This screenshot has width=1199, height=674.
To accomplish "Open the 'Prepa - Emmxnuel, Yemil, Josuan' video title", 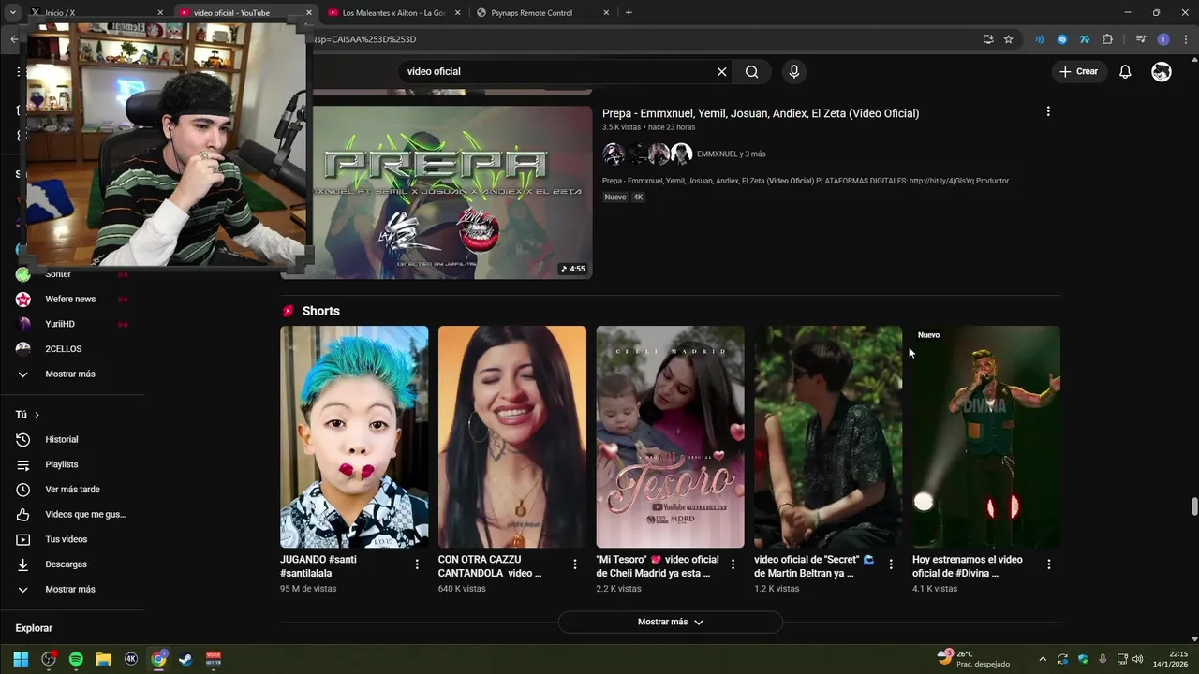I will pyautogui.click(x=761, y=113).
